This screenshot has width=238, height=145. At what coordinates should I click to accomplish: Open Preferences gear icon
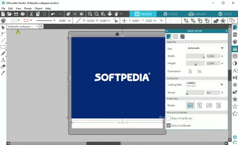pyautogui.click(x=235, y=137)
